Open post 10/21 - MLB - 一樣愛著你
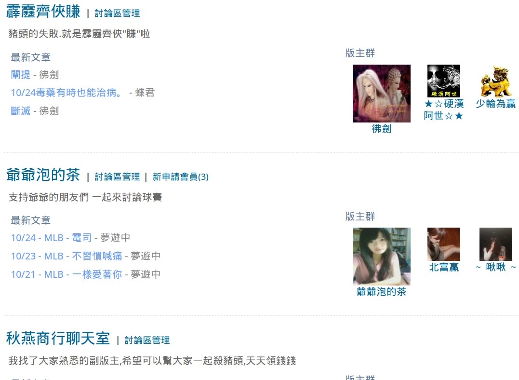Image resolution: width=519 pixels, height=380 pixels. click(67, 274)
